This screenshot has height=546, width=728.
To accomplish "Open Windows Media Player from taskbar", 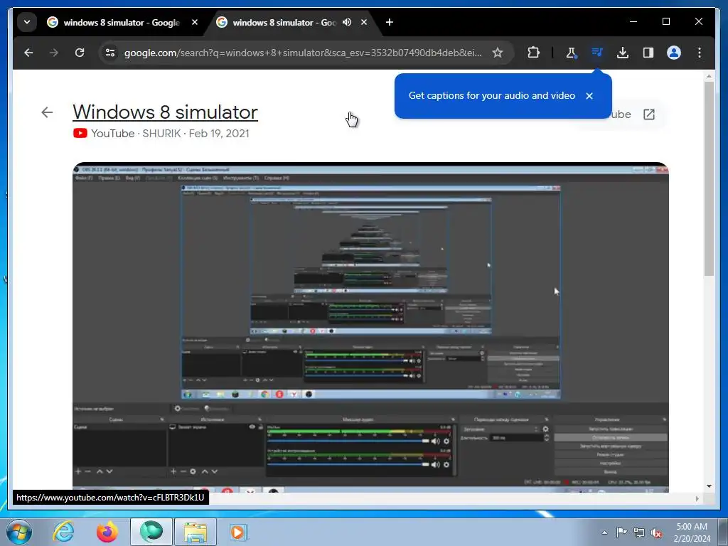I will coord(239,532).
